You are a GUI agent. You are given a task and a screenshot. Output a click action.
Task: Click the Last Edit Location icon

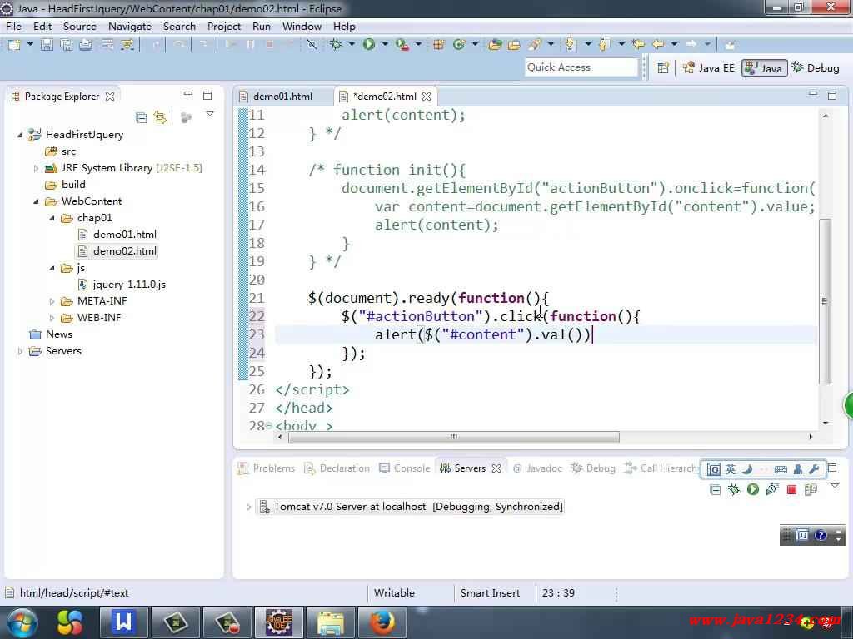[637, 45]
